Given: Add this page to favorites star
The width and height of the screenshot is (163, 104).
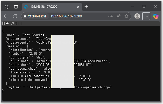Looking at the screenshot, I should (126, 16).
